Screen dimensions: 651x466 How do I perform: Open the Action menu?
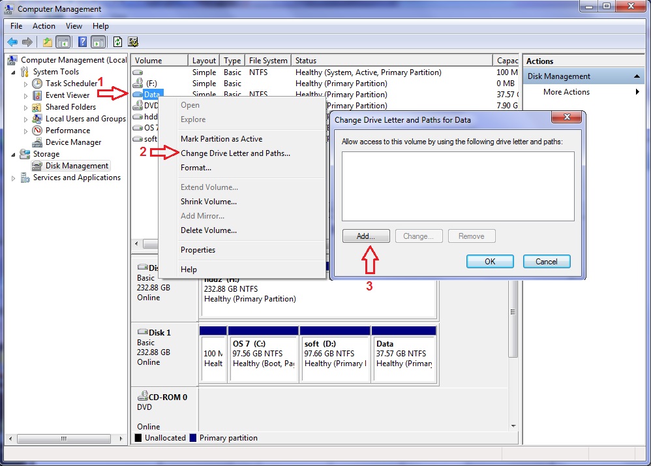44,25
